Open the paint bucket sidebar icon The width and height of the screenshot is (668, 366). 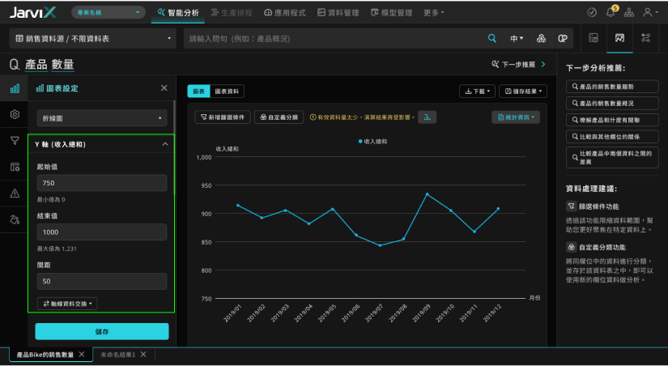tap(15, 220)
